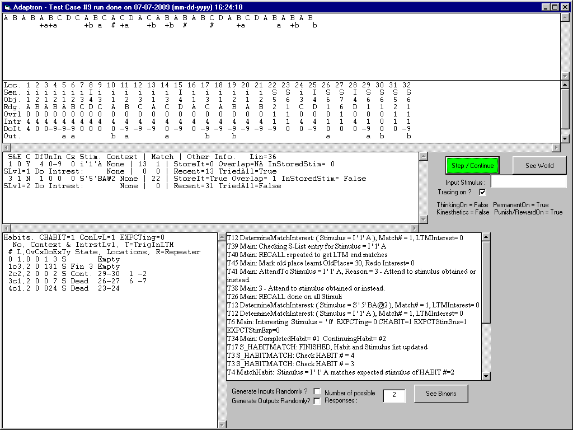Image resolution: width=573 pixels, height=430 pixels.
Task: Click the 'T38 Main: 3 - Attend to stimulus' line
Action: point(306,288)
